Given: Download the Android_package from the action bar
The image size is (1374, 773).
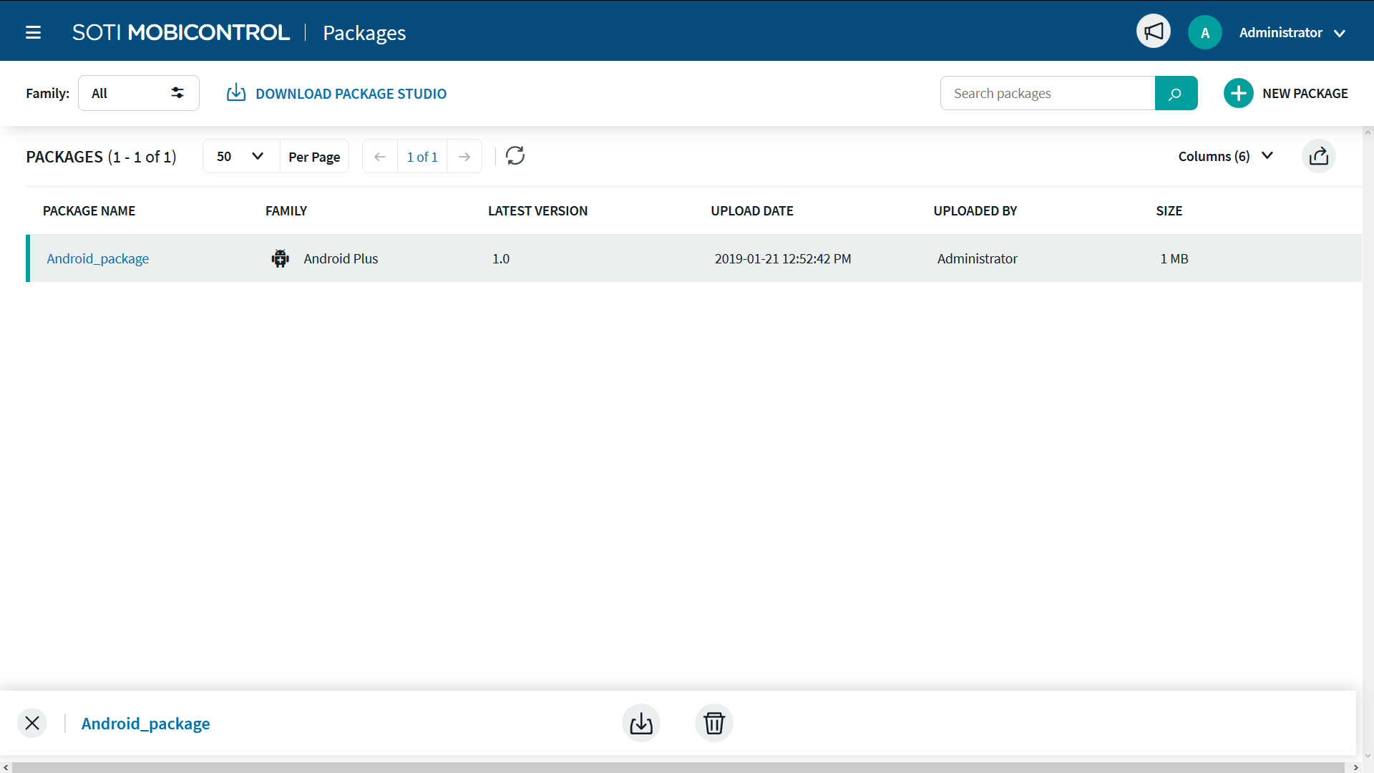Looking at the screenshot, I should point(640,723).
